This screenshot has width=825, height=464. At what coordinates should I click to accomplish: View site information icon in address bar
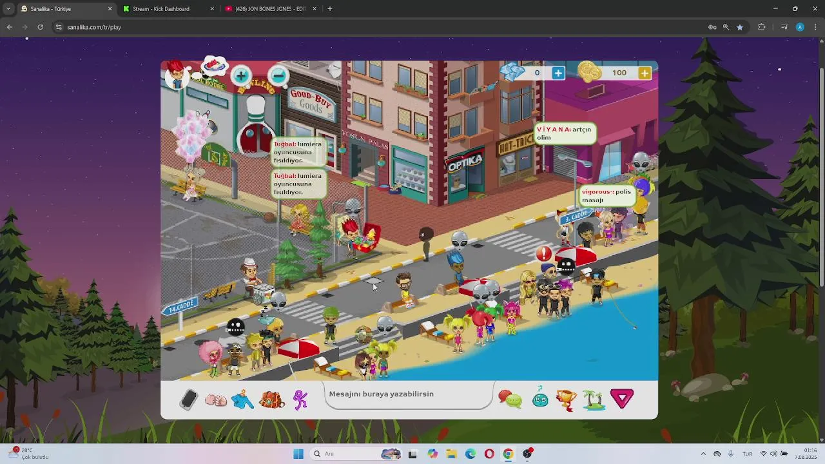59,27
